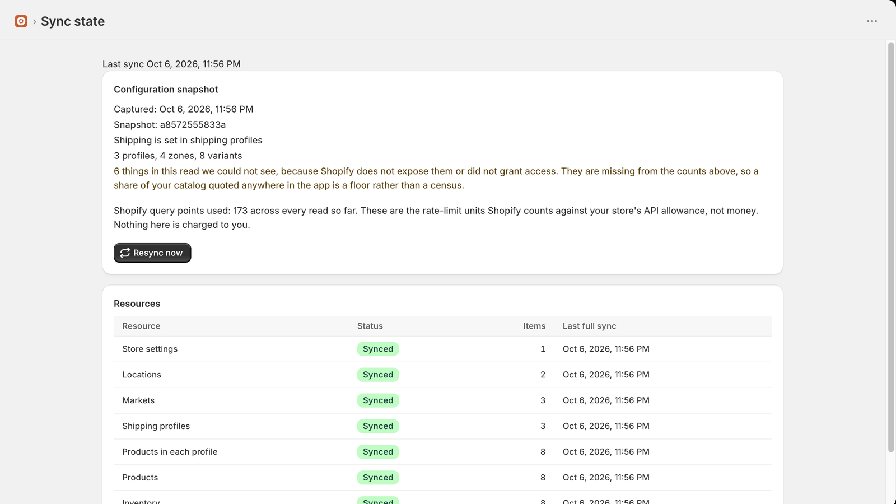
Task: Open the orange app icon in breadcrumb
Action: tap(21, 21)
